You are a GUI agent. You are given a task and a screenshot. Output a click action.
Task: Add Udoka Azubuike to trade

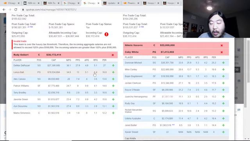pos(223,118)
